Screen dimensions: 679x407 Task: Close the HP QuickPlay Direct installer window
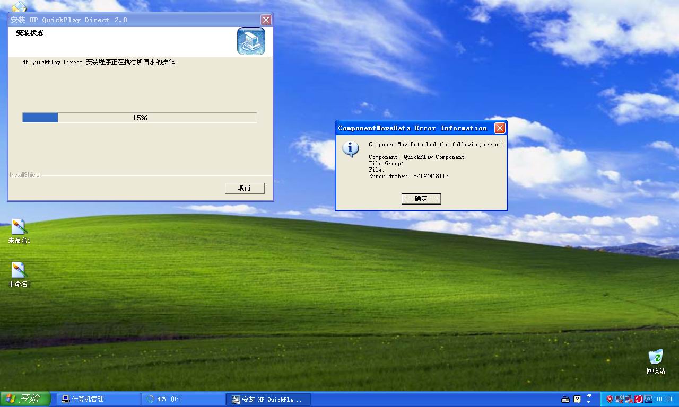[x=266, y=20]
